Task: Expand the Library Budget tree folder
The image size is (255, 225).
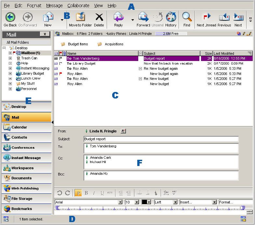Action: click(x=10, y=73)
